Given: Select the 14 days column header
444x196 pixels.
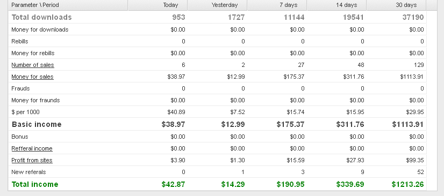Looking at the screenshot, I should [337, 5].
